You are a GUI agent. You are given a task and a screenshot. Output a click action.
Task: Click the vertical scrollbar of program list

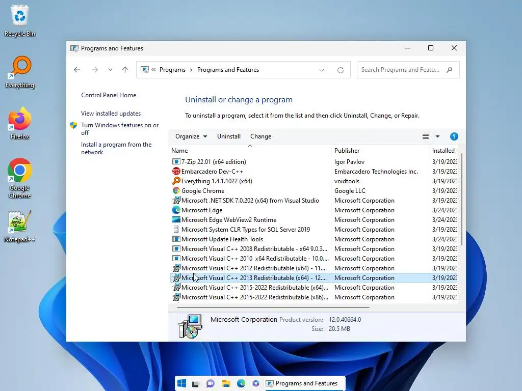pos(461,200)
